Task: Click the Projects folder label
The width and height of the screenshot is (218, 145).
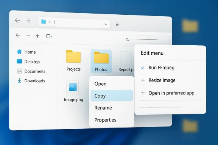Action: [x=73, y=69]
